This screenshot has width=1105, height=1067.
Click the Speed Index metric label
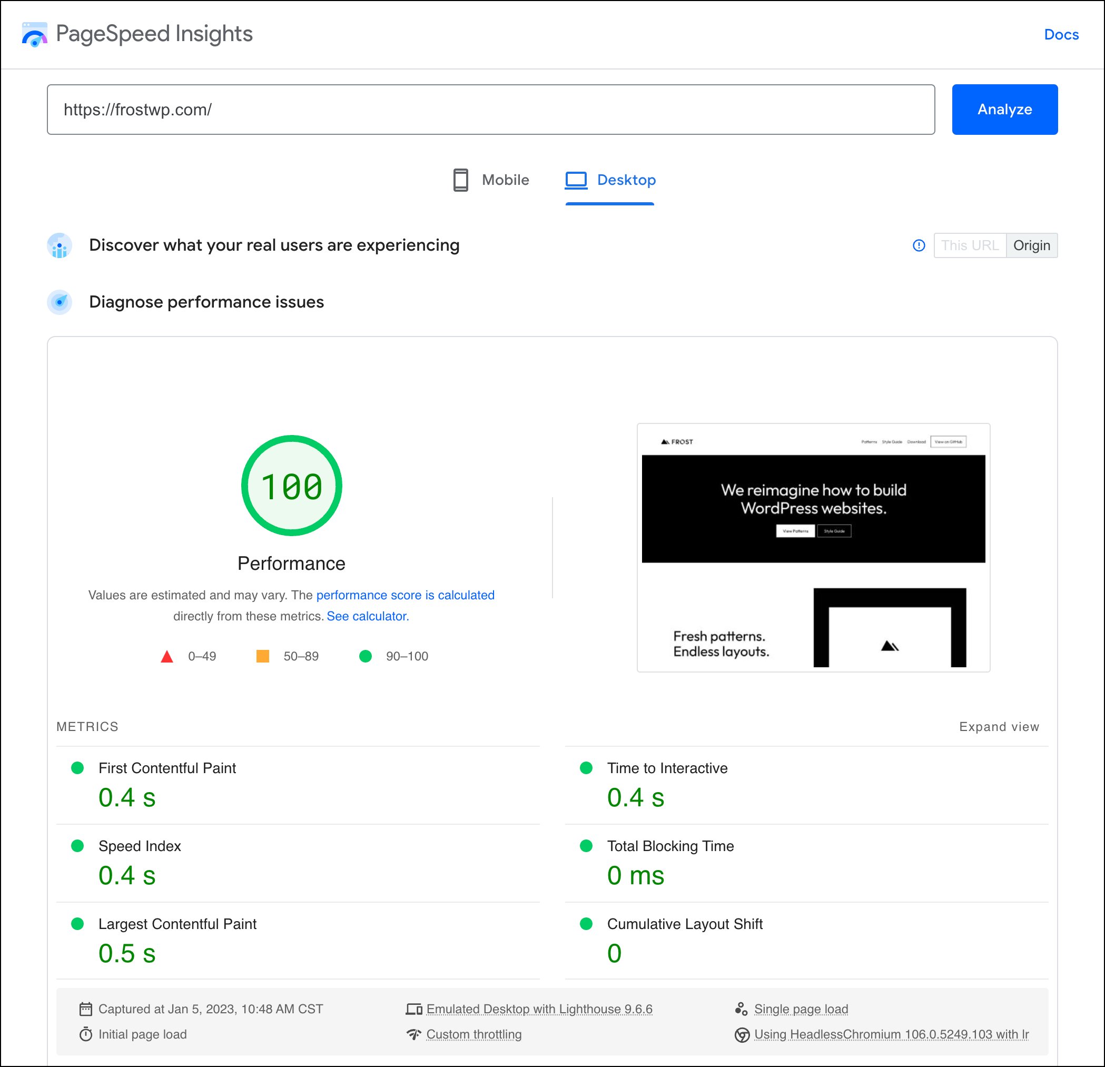[140, 846]
